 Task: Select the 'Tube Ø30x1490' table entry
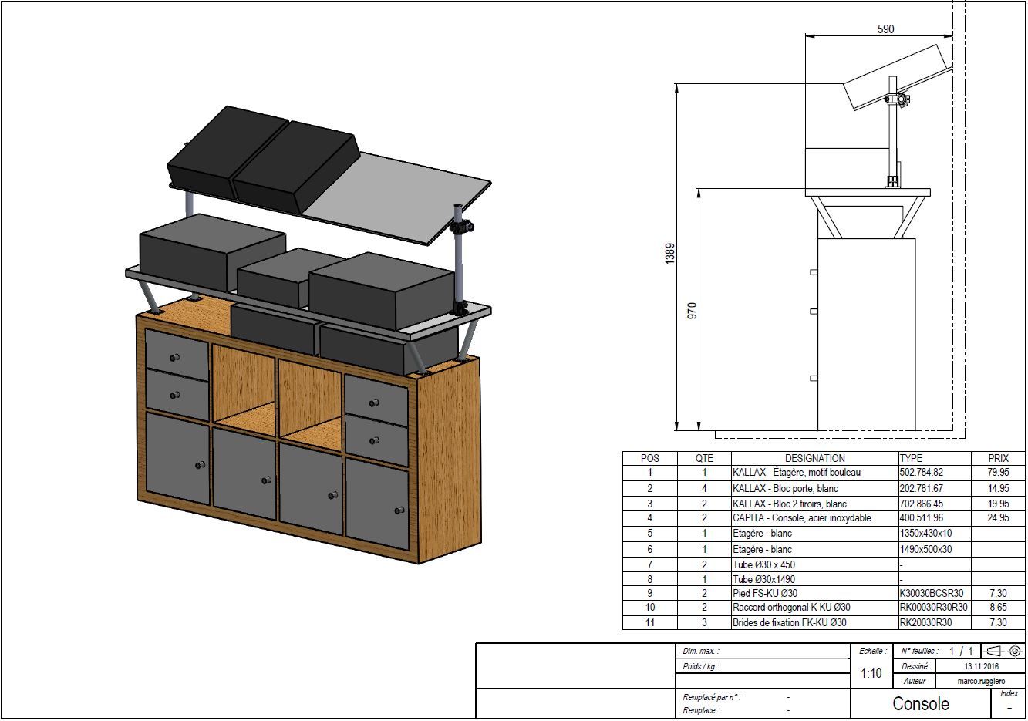(x=763, y=579)
